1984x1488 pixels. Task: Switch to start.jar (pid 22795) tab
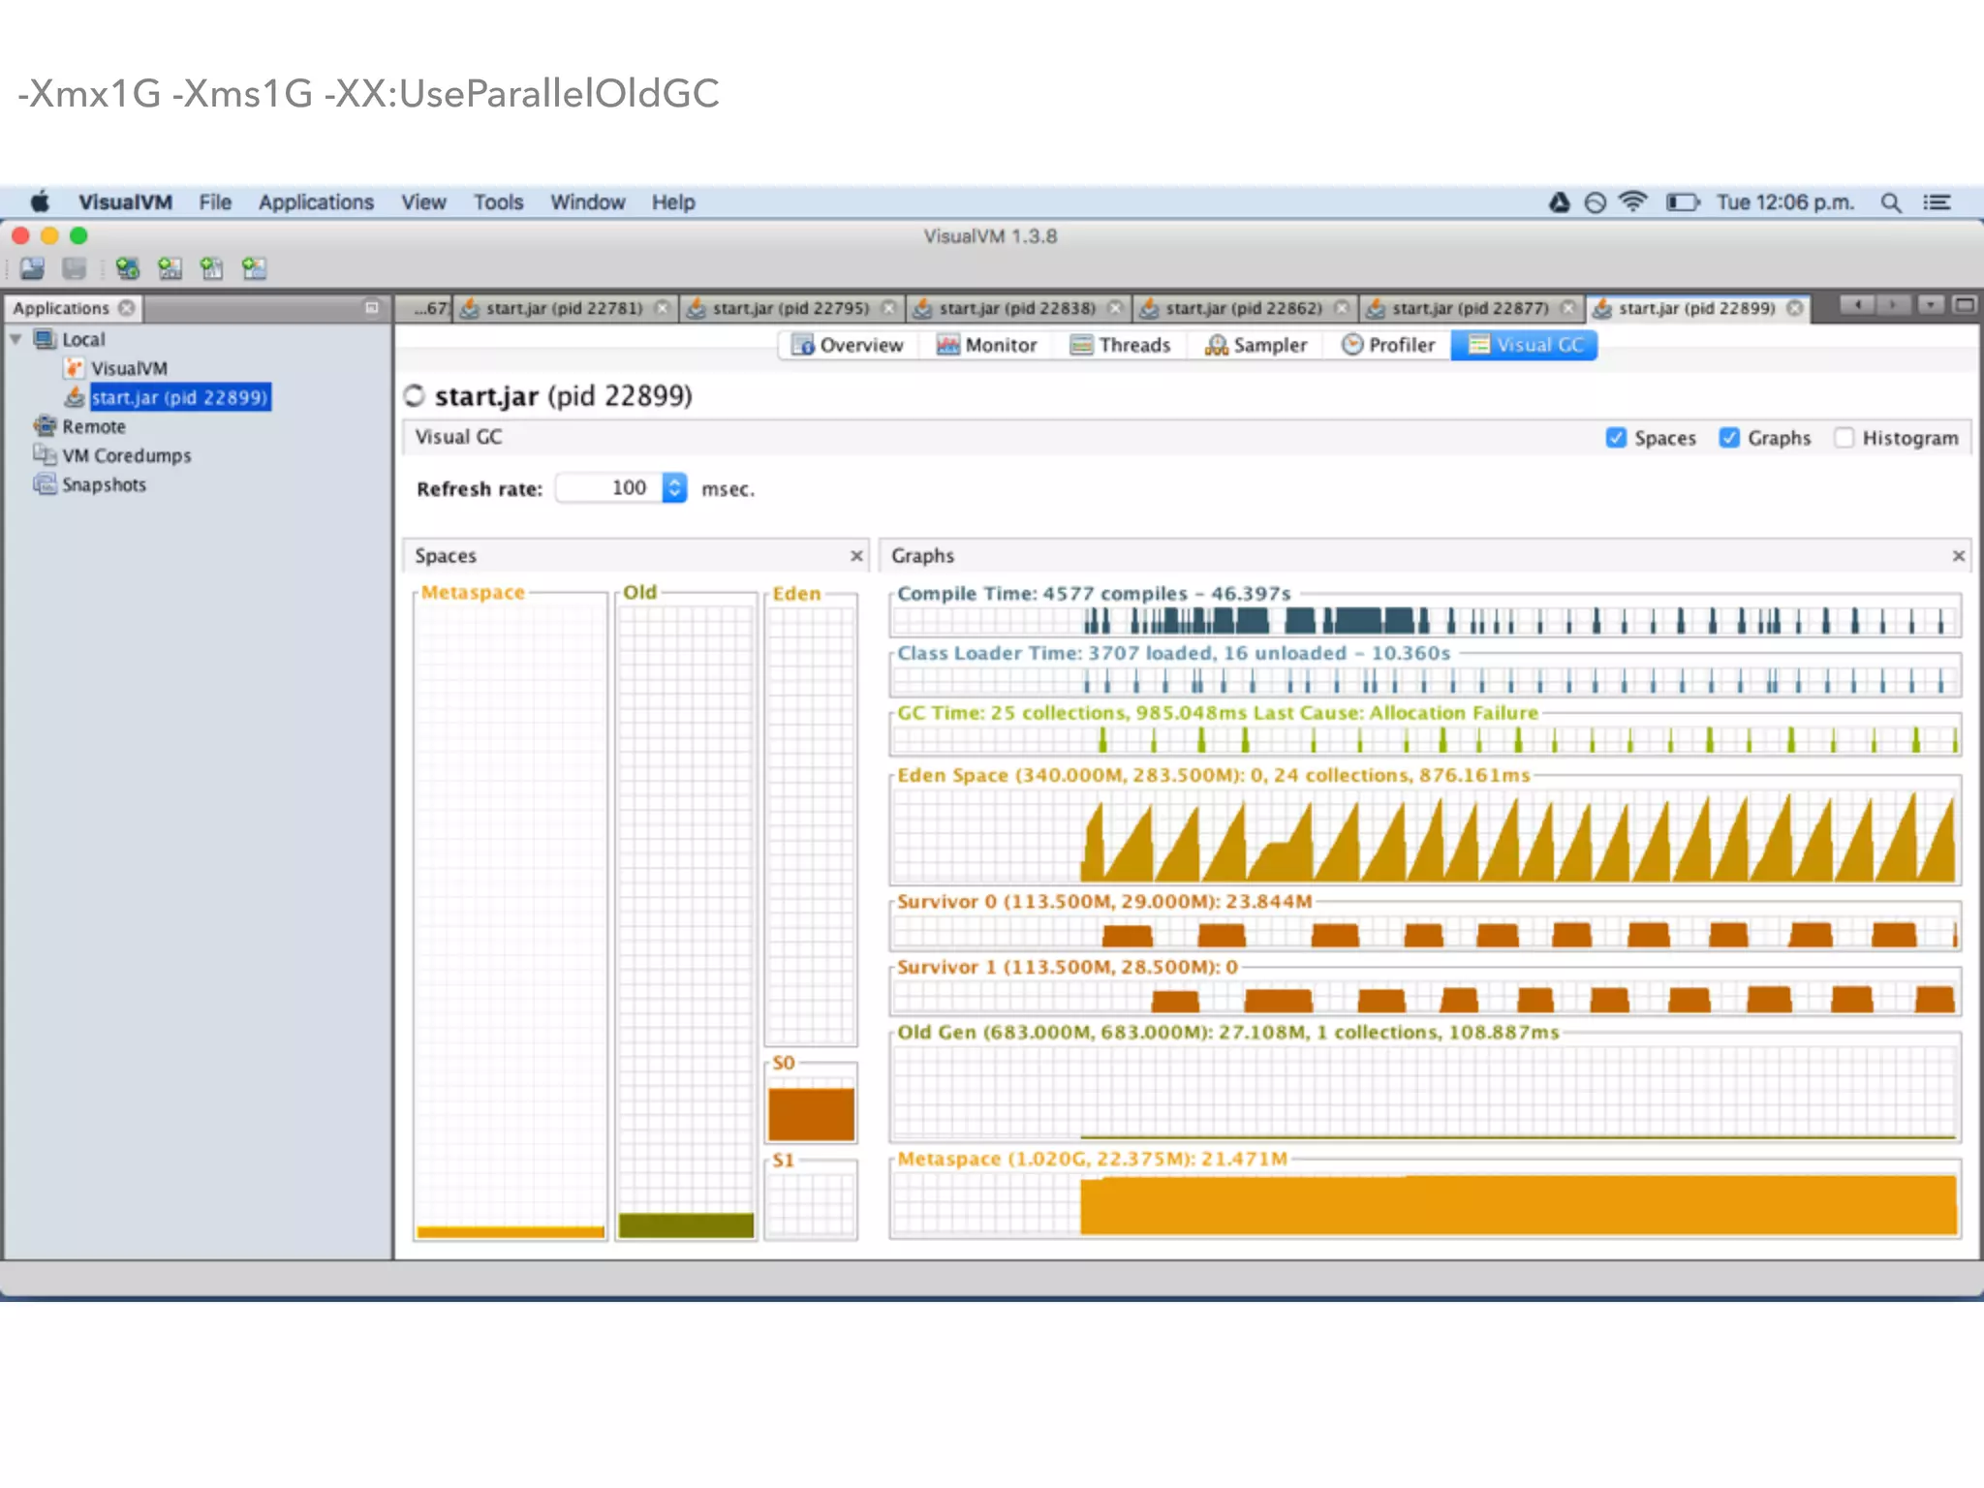point(790,308)
